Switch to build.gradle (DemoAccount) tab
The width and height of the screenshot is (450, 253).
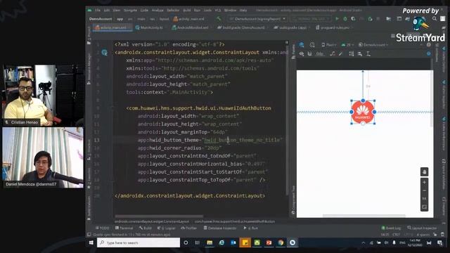coord(241,27)
